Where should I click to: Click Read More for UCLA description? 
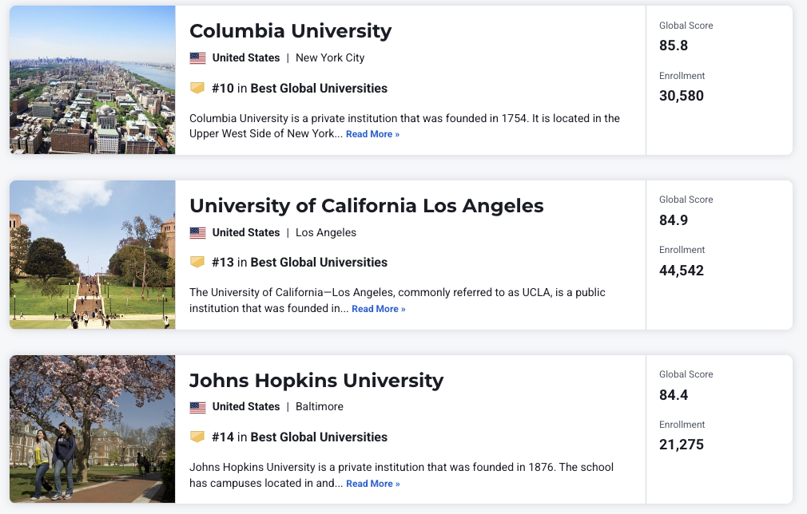pyautogui.click(x=378, y=309)
